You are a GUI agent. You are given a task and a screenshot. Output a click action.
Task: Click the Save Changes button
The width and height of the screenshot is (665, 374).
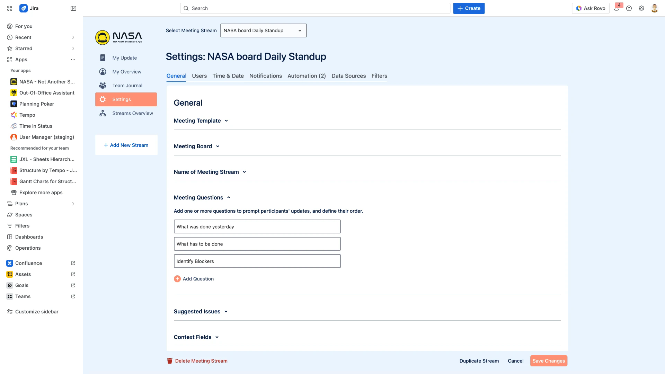pos(549,361)
